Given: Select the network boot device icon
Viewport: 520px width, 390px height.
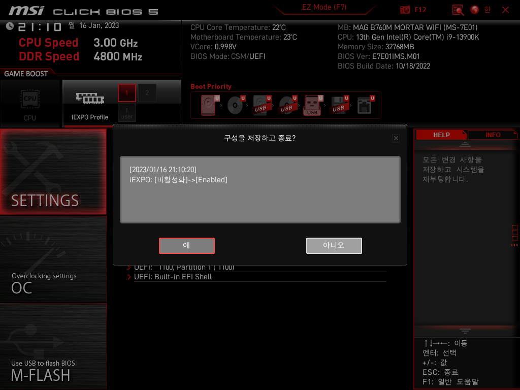Looking at the screenshot, I should click(x=364, y=105).
